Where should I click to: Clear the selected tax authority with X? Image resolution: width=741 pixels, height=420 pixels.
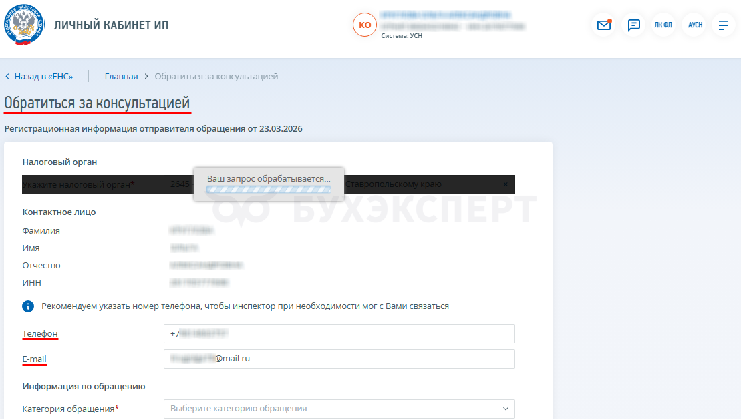505,184
